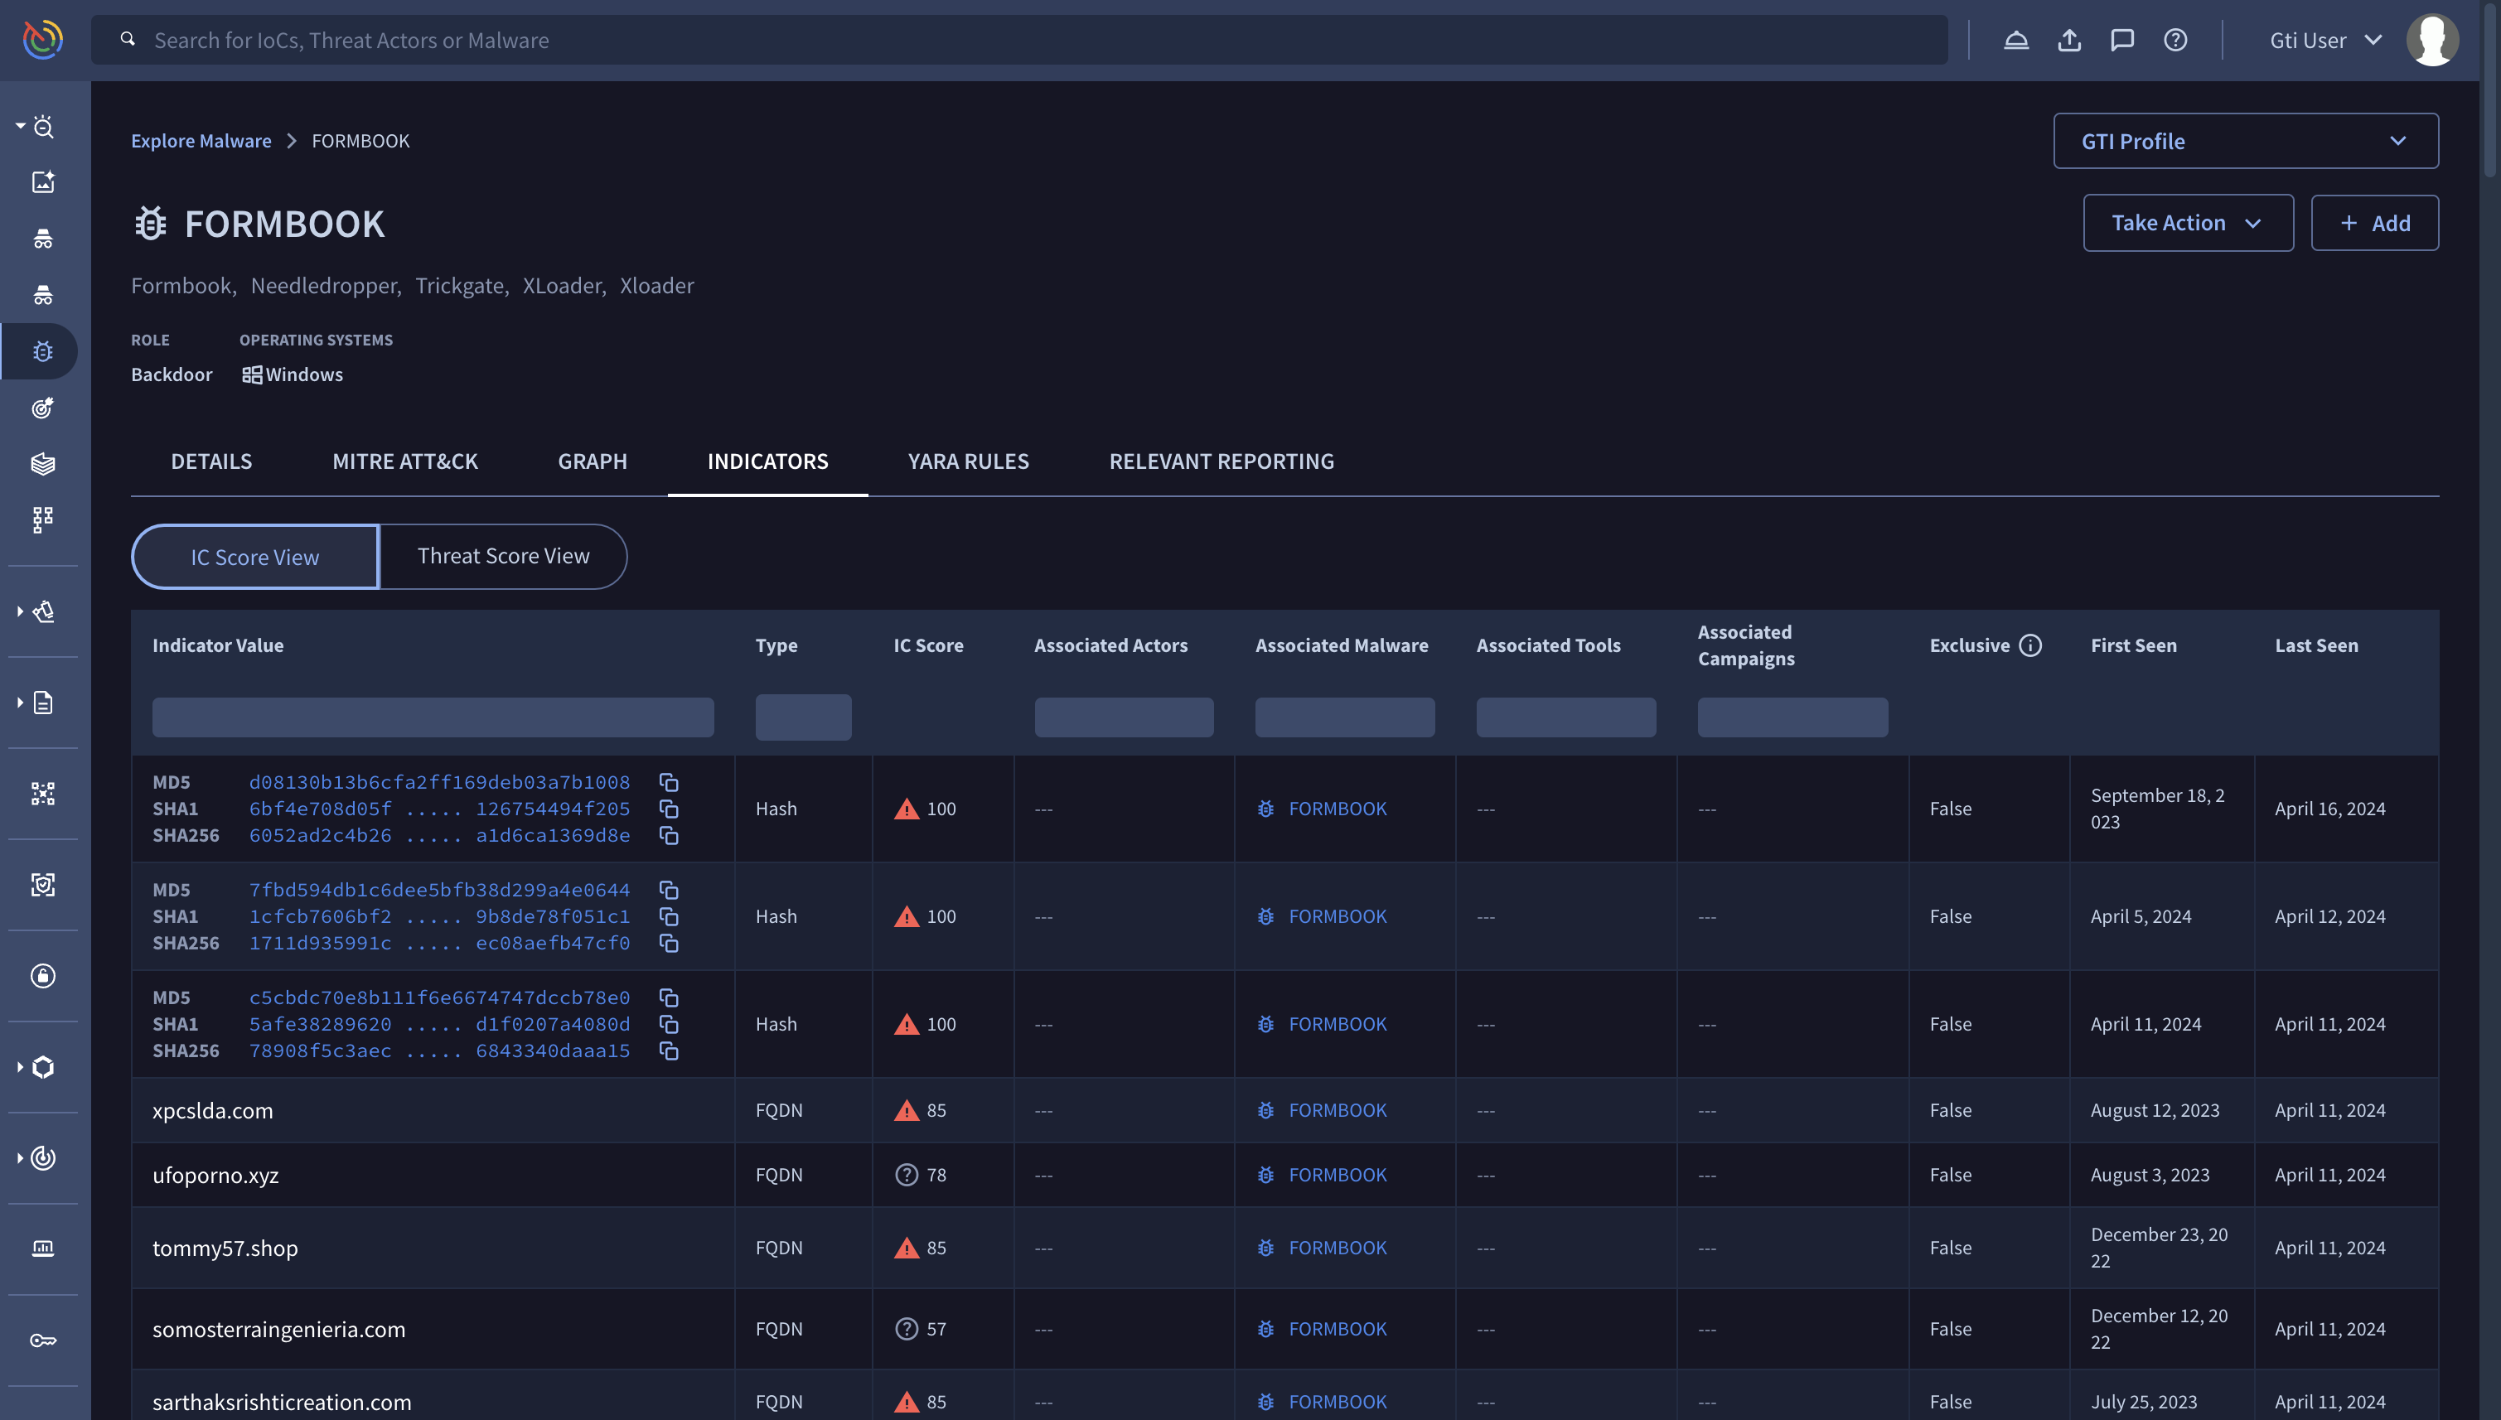Image resolution: width=2501 pixels, height=1420 pixels.
Task: Copy MD5 hash 7fbd594db1c6dee5bfb38d299a4e0644
Action: coord(668,890)
